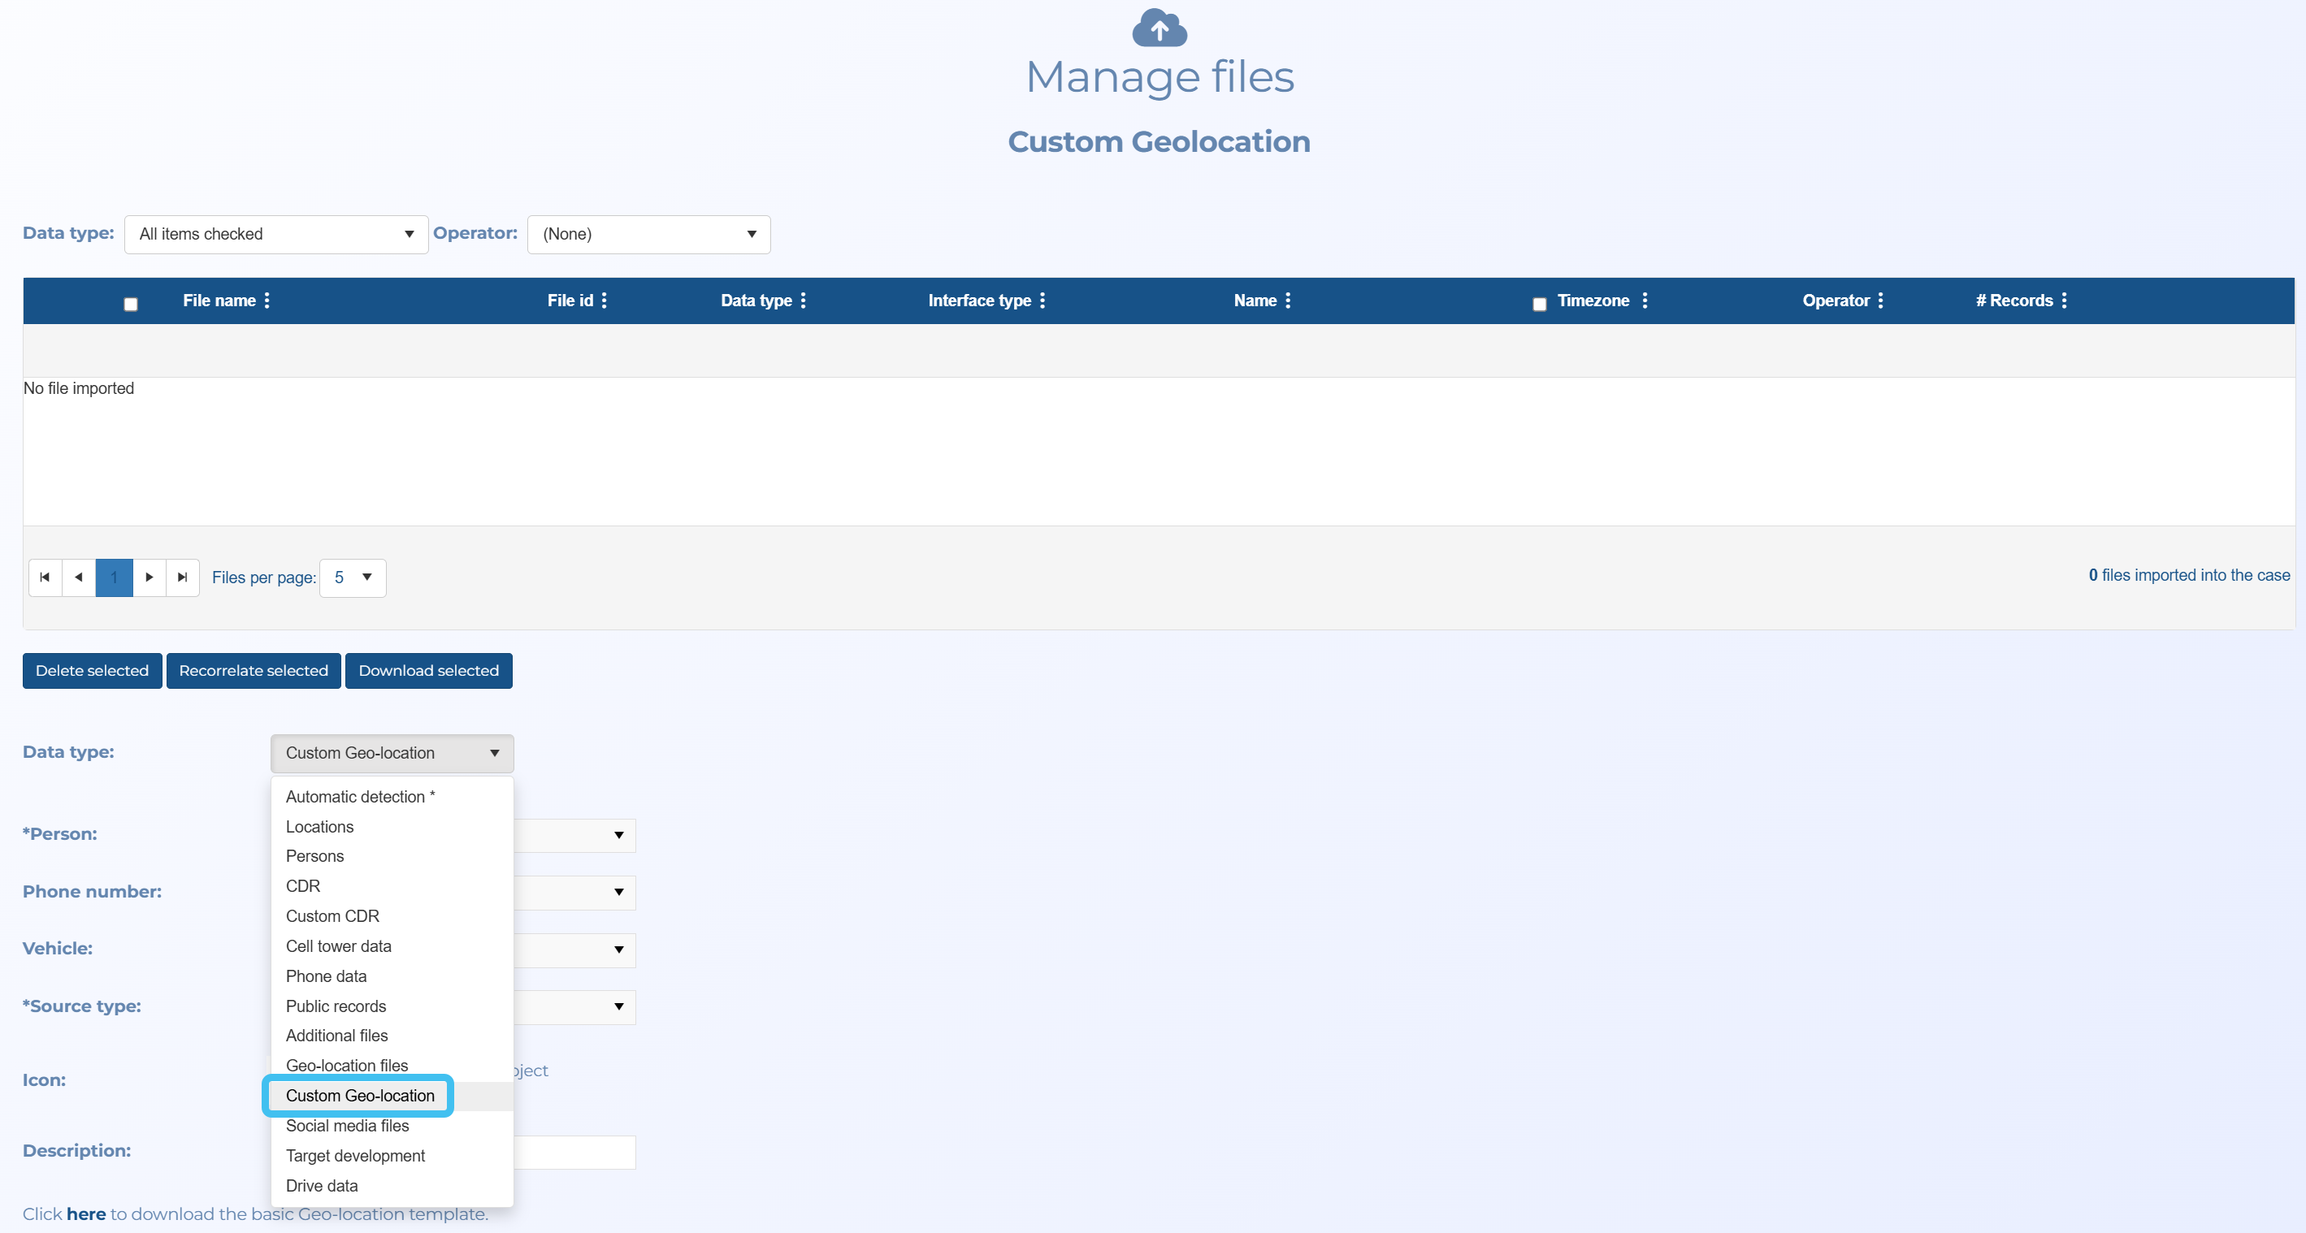Click the cloud upload icon
2306x1233 pixels.
tap(1160, 28)
